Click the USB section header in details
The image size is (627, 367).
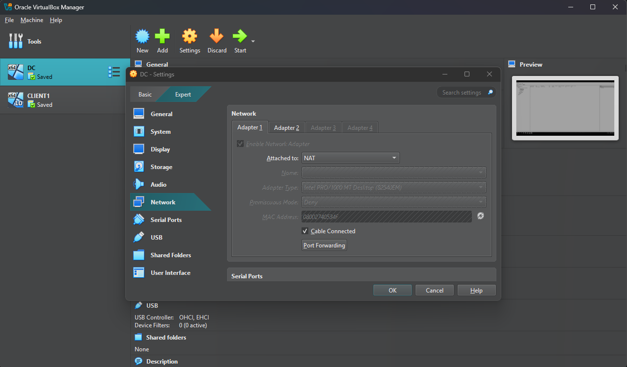click(152, 306)
